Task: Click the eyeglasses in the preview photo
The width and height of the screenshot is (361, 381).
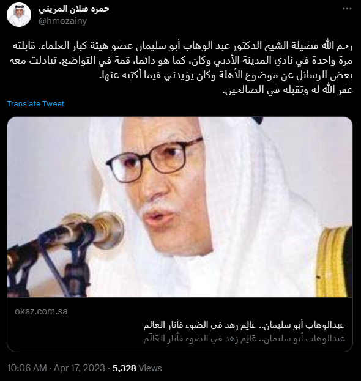Action: click(154, 160)
